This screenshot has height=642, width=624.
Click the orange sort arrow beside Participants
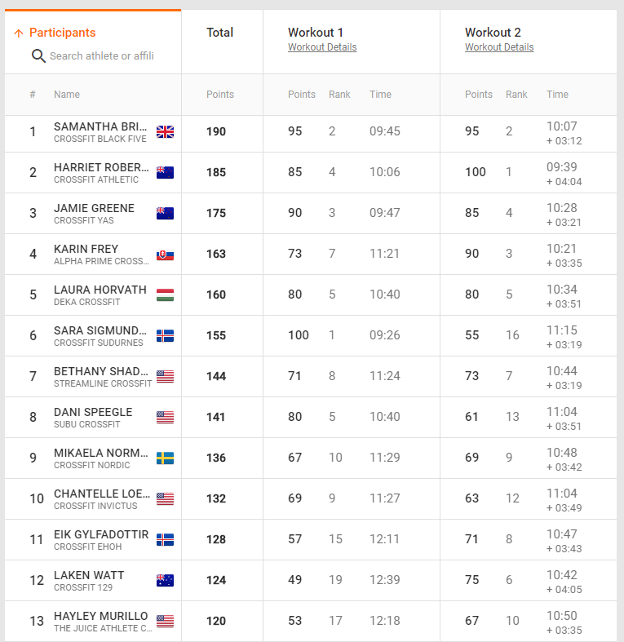[x=19, y=33]
